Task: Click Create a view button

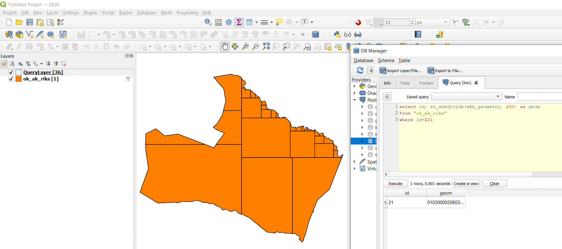Action: tap(466, 183)
